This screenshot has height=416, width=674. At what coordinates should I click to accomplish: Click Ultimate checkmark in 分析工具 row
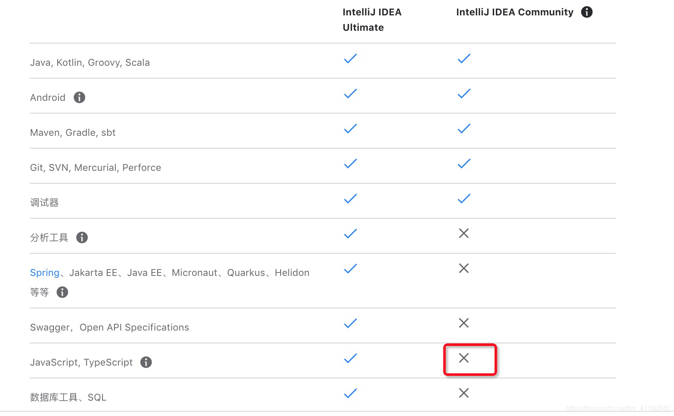350,234
